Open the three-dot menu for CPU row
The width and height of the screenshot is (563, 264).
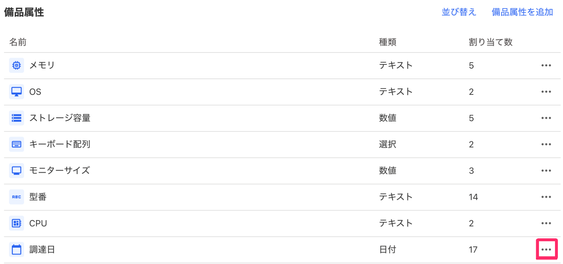546,223
